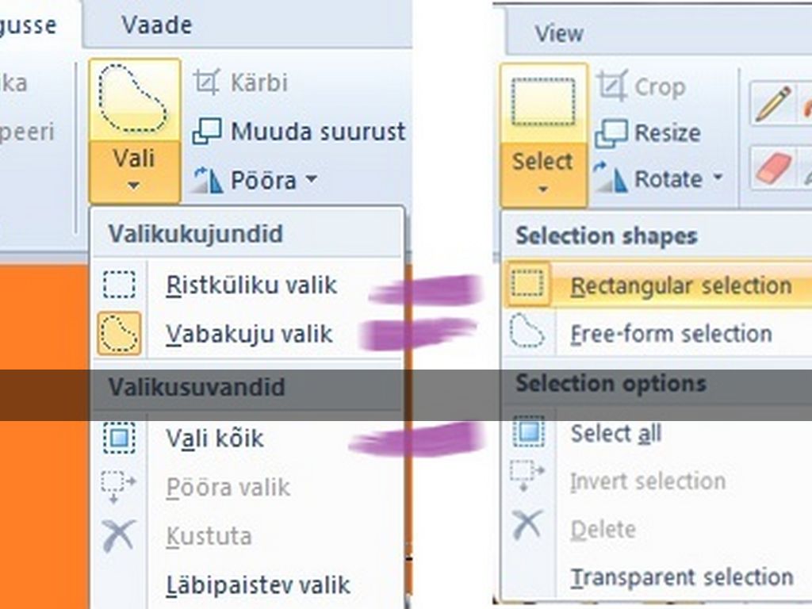The image size is (812, 609).
Task: Open the Pööra dropdown
Action: pyautogui.click(x=311, y=180)
